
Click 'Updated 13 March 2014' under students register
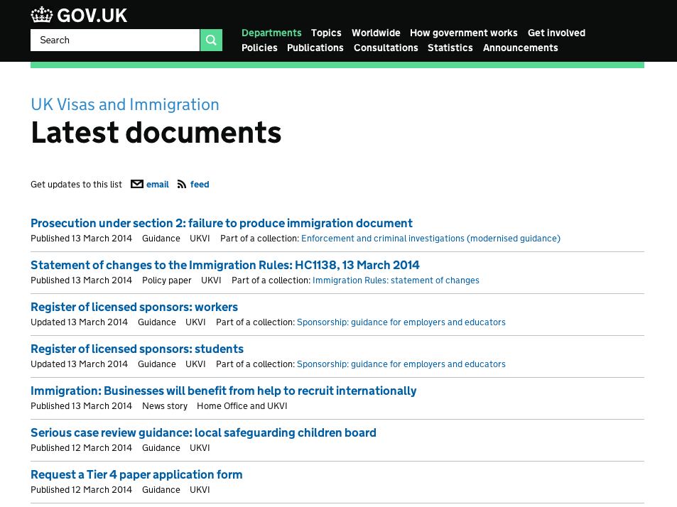tap(79, 364)
